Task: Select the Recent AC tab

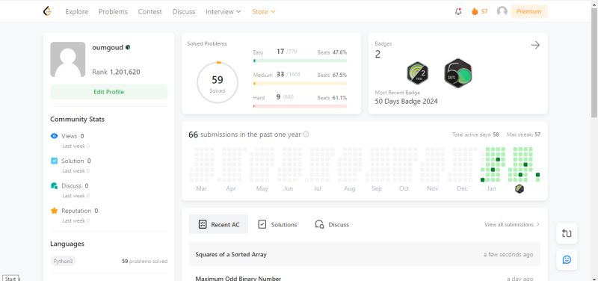Action: point(218,224)
